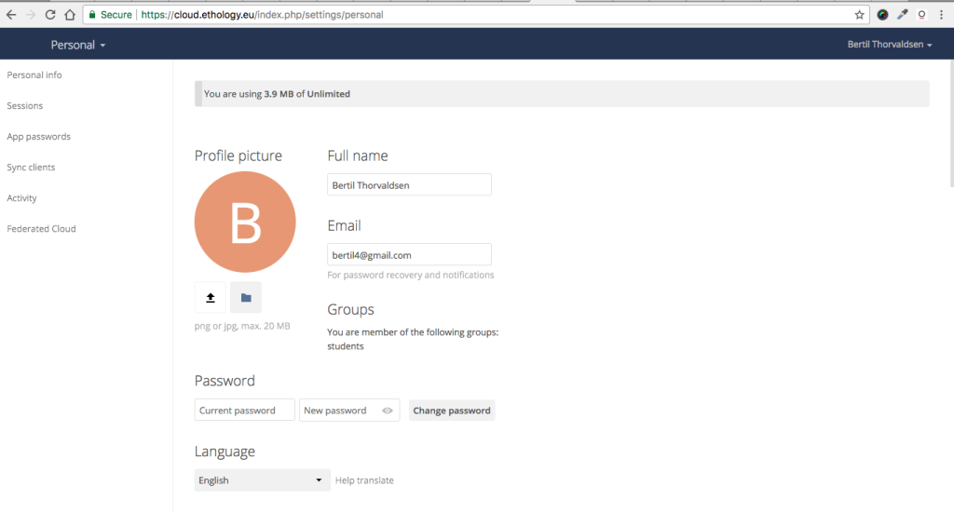Open Activity settings in sidebar
This screenshot has width=954, height=513.
pos(22,198)
